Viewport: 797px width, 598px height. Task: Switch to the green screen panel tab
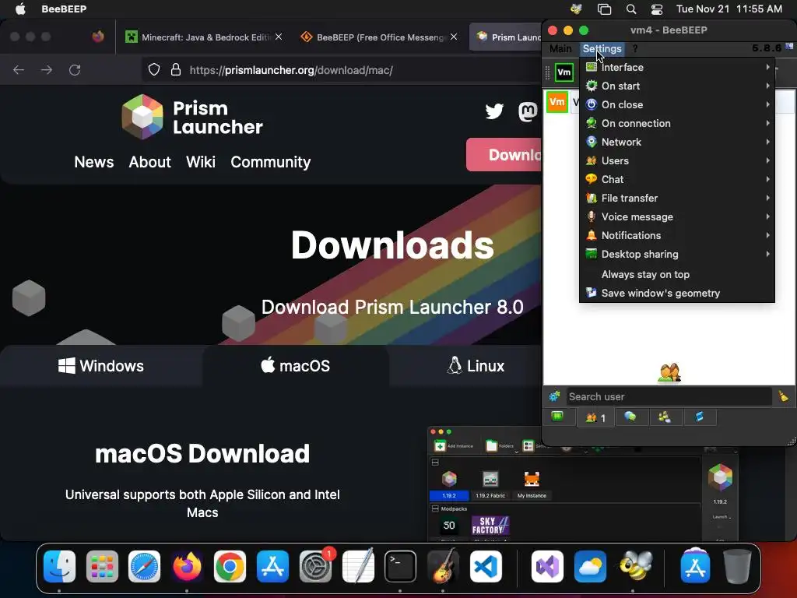pyautogui.click(x=557, y=417)
